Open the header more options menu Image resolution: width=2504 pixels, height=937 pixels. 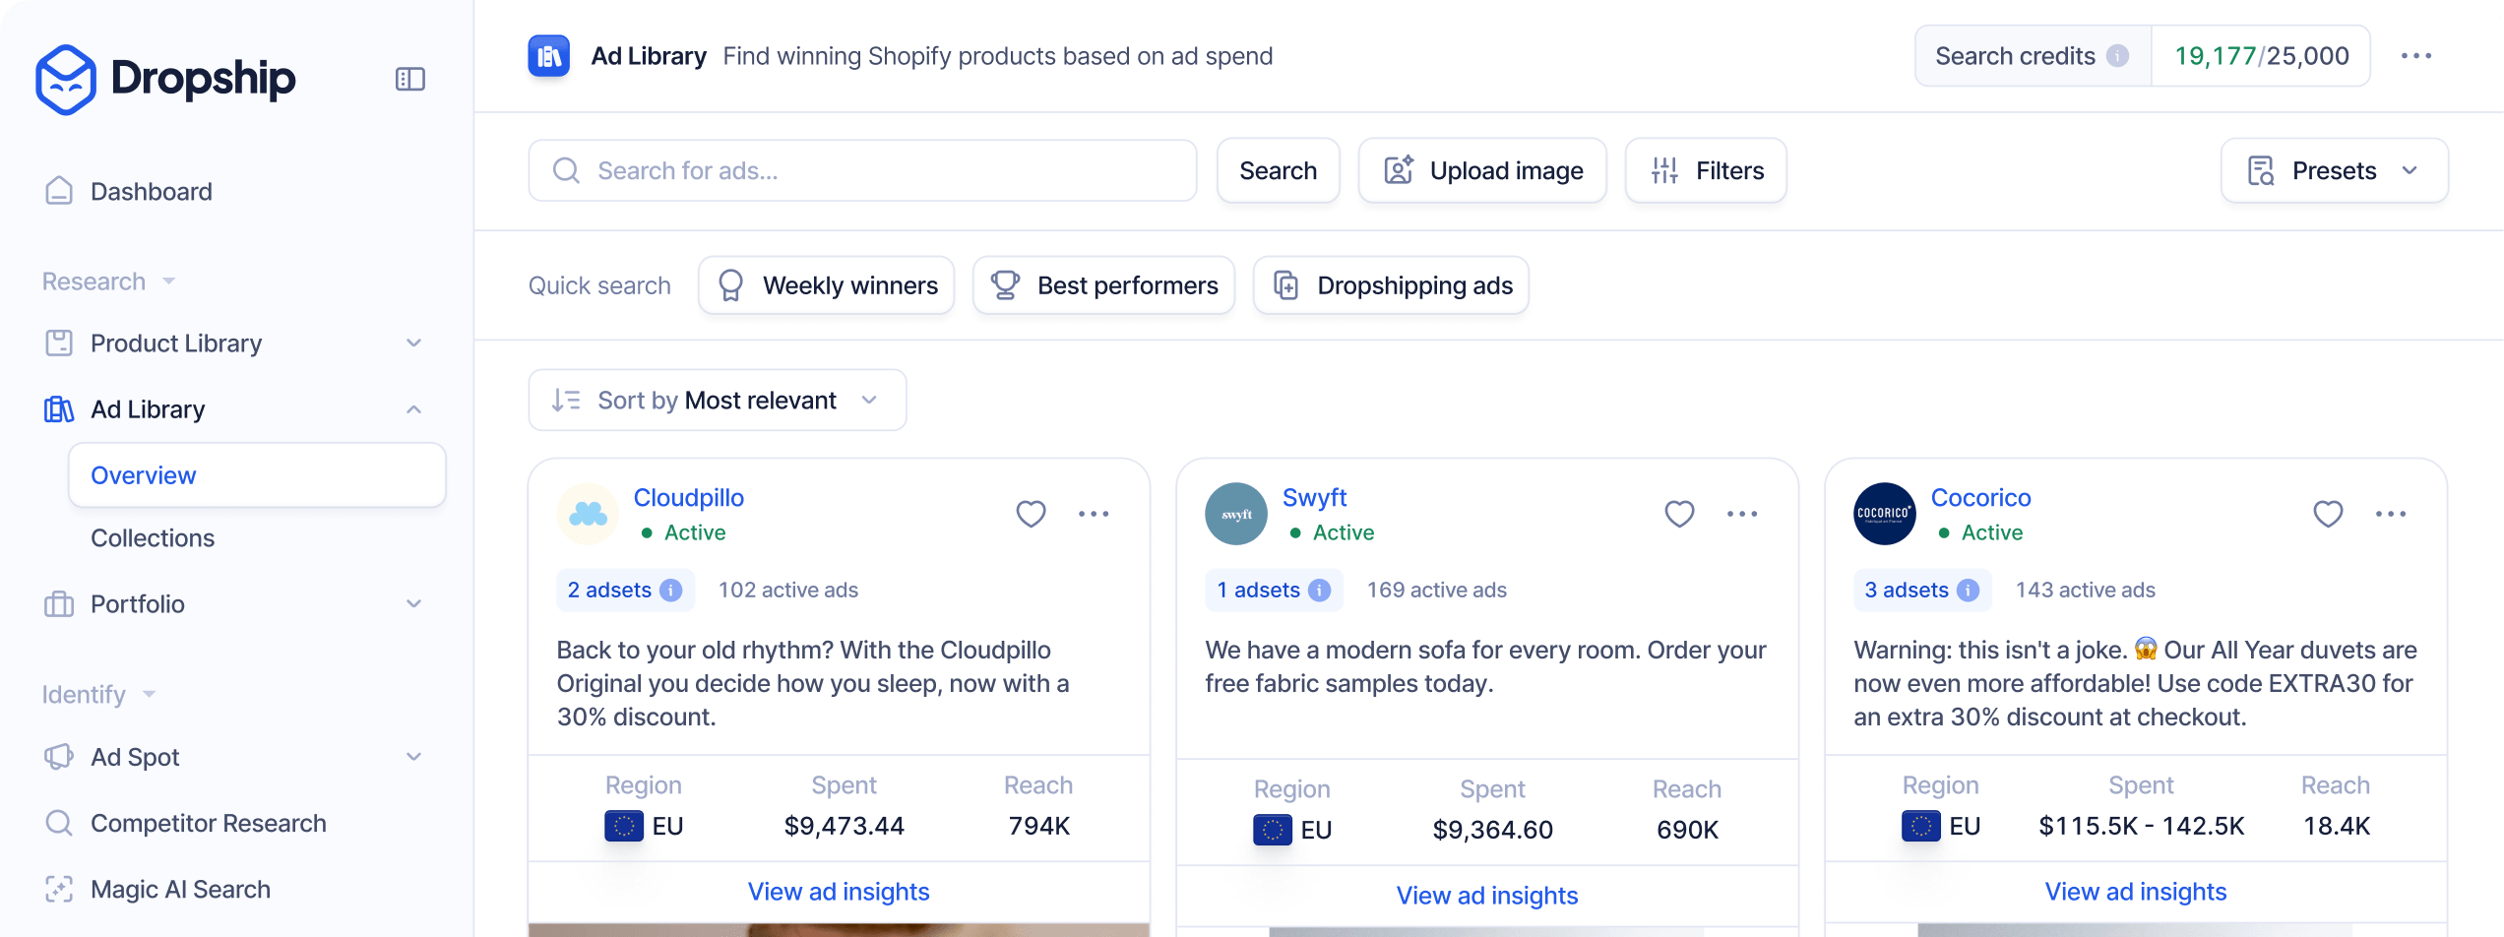pos(2416,56)
